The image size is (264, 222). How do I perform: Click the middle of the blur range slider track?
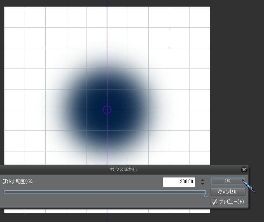click(105, 192)
